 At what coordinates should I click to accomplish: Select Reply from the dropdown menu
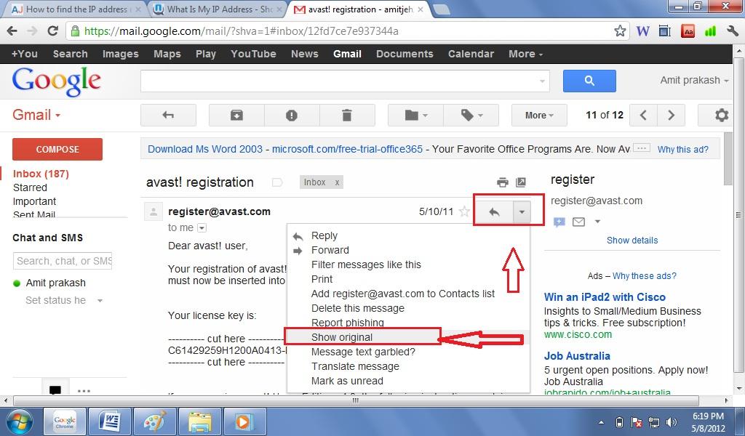(324, 235)
